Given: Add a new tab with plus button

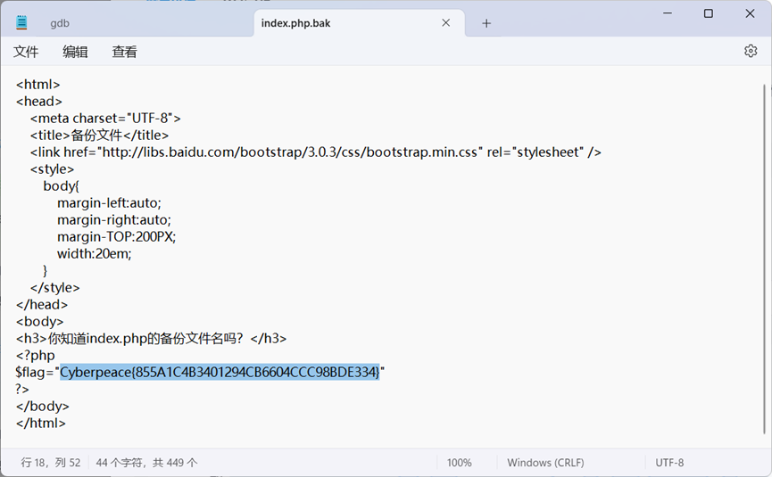Looking at the screenshot, I should click(x=486, y=23).
